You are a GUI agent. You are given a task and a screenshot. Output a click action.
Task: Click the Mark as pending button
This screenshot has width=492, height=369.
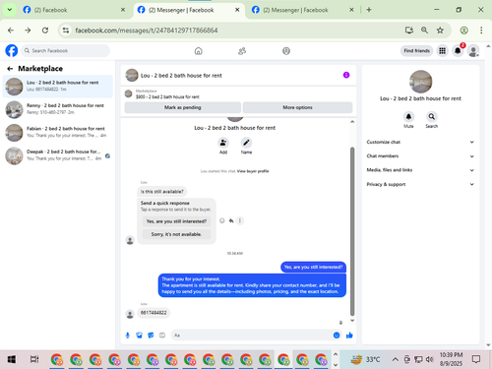(183, 107)
